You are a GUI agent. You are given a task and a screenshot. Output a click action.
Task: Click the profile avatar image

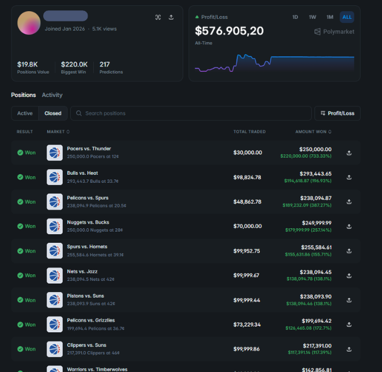(29, 23)
